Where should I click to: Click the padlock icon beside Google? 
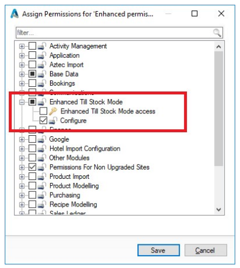pos(42,139)
